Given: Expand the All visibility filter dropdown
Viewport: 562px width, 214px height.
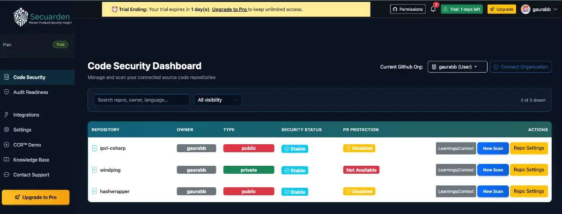Looking at the screenshot, I should tap(218, 100).
